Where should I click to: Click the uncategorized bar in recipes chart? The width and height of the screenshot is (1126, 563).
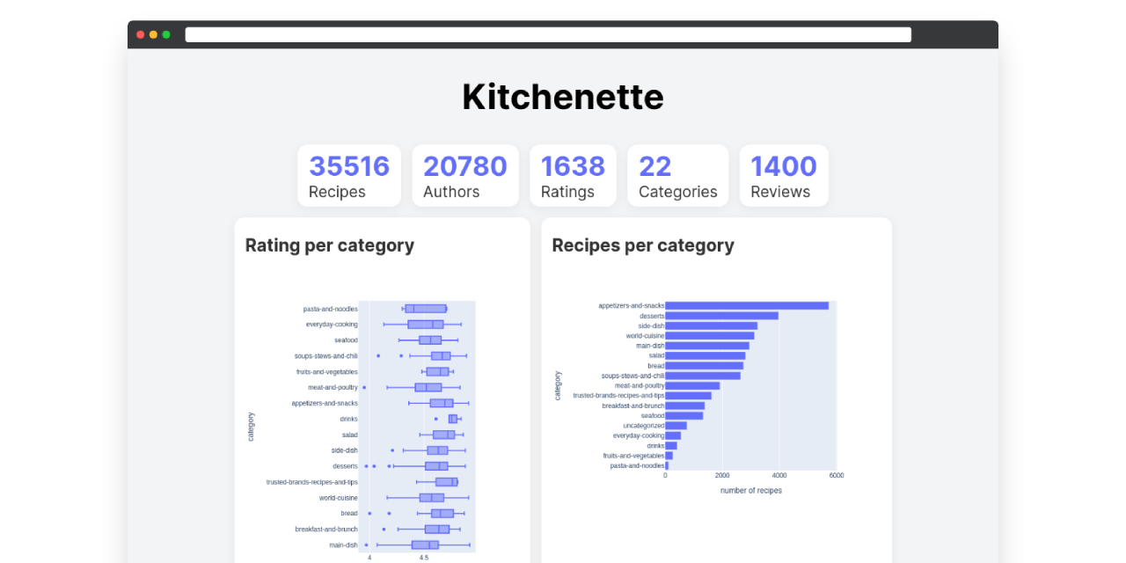[x=677, y=425]
